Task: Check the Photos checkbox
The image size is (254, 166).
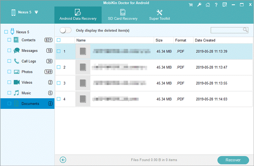Action: point(9,72)
